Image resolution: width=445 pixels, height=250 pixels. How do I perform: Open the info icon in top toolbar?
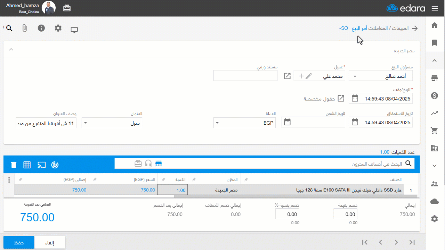coord(41,28)
